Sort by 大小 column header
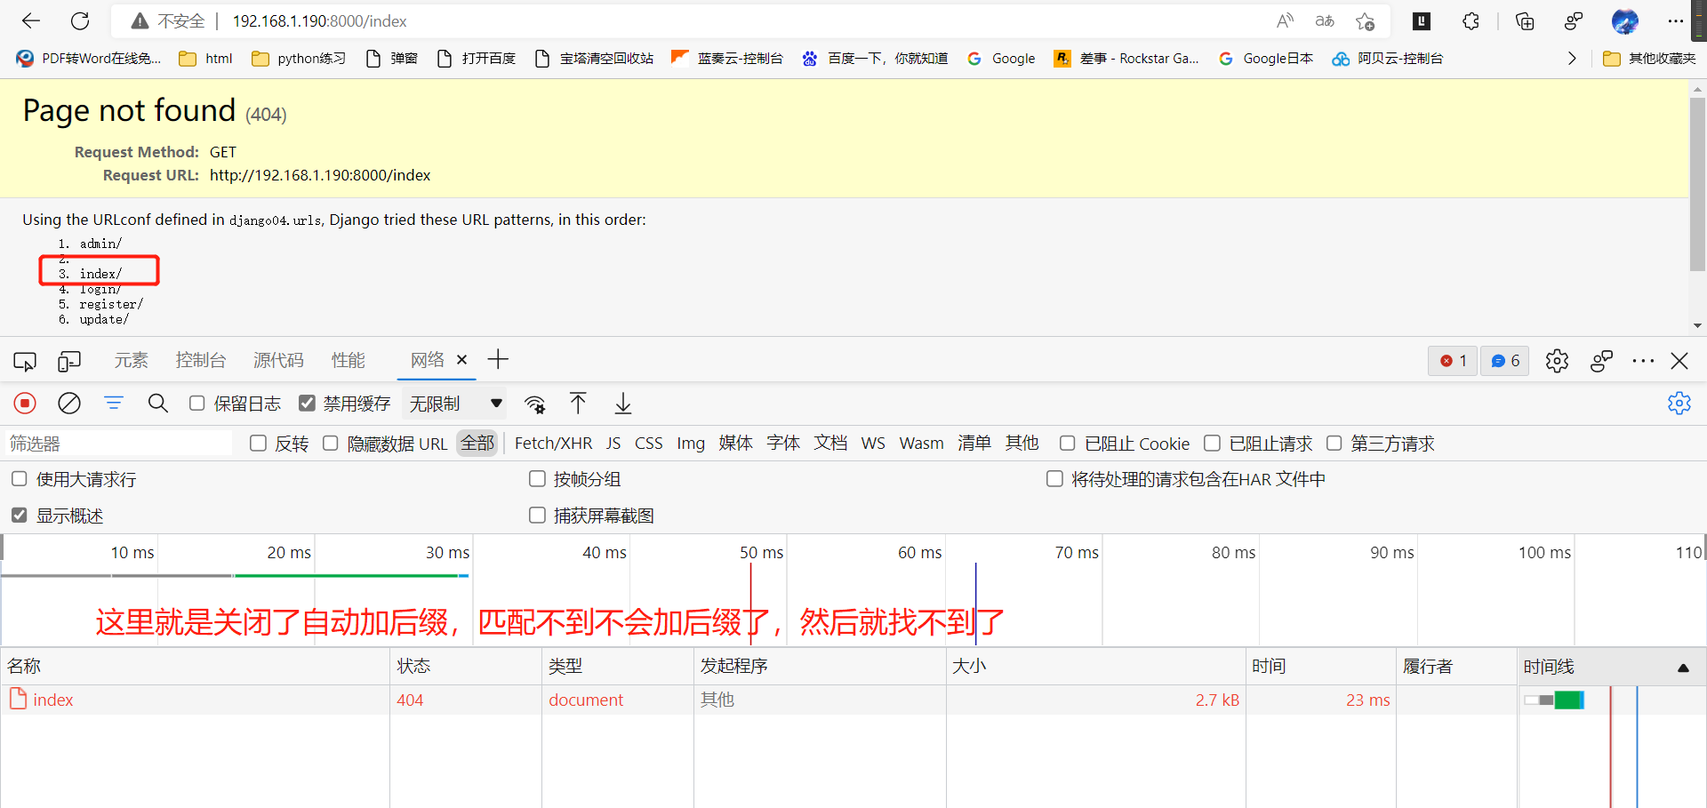The width and height of the screenshot is (1707, 808). pos(1095,667)
